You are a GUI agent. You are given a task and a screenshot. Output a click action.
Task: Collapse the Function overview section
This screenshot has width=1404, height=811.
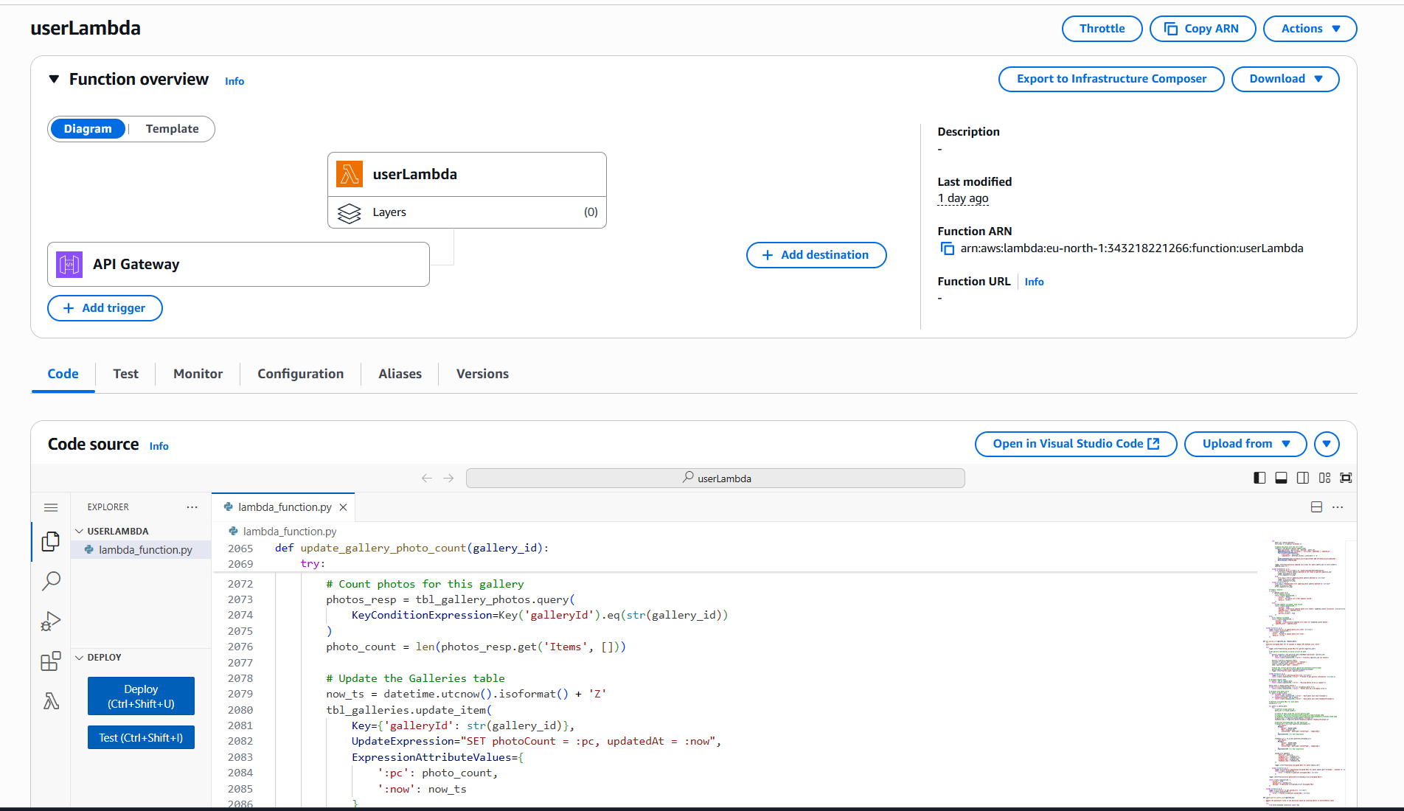(x=54, y=79)
